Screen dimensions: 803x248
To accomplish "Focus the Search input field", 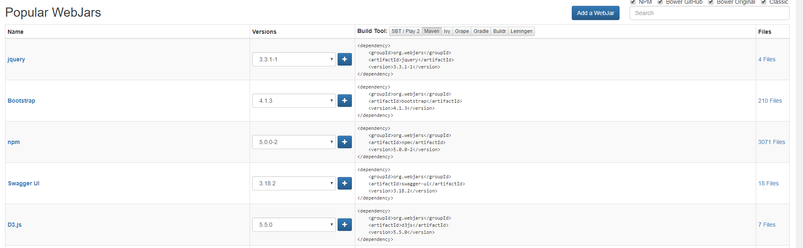I will point(709,13).
